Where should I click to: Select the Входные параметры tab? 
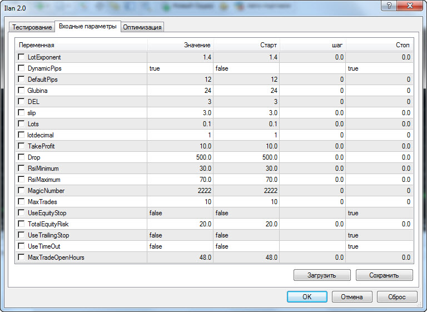pos(88,27)
